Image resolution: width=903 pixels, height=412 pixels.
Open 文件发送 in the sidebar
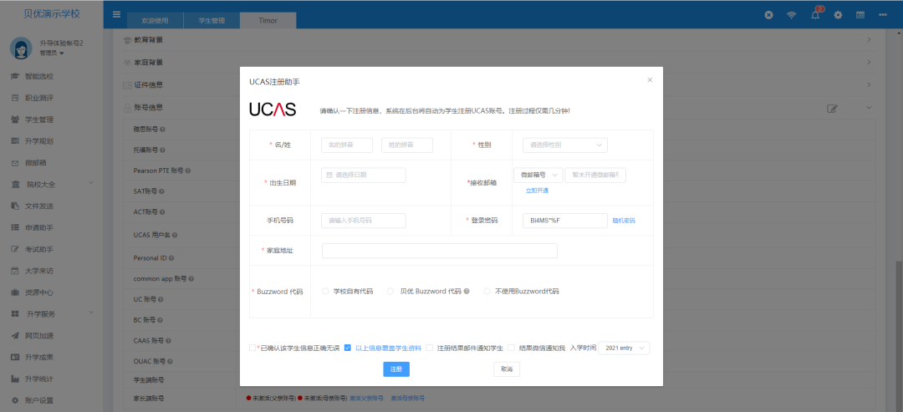pyautogui.click(x=39, y=206)
